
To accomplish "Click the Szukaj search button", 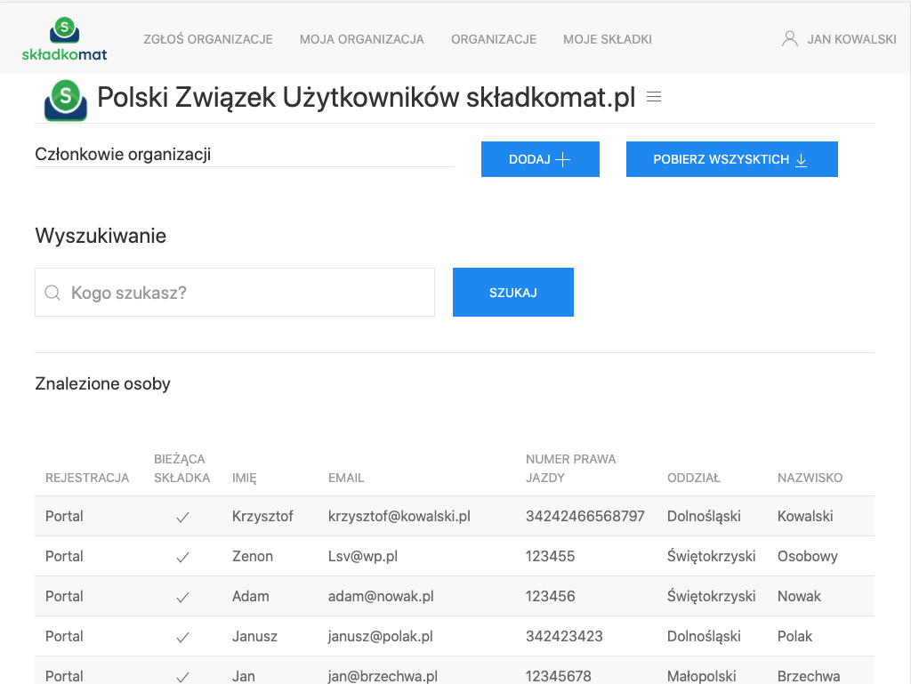I will [513, 292].
